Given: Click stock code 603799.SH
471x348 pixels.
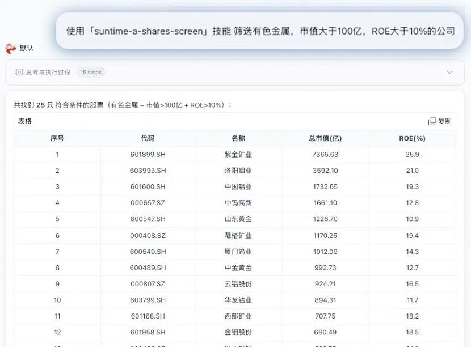Looking at the screenshot, I should pos(148,300).
